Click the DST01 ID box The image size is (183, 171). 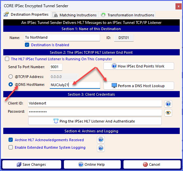pos(124,38)
